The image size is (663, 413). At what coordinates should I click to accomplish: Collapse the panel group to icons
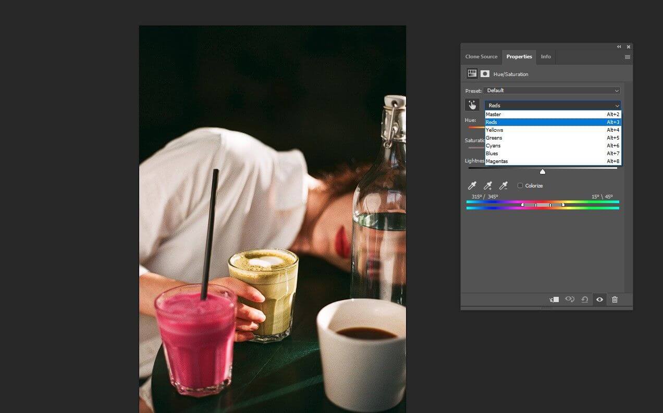(x=619, y=46)
